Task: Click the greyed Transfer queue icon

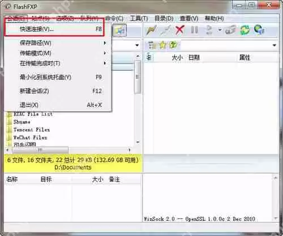Action: click(209, 30)
